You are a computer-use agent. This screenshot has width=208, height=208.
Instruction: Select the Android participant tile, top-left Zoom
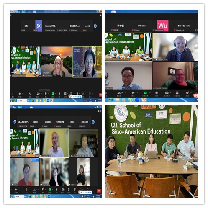point(87,26)
